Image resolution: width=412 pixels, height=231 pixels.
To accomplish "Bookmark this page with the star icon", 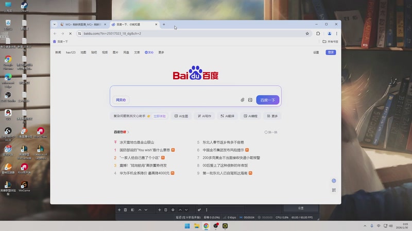I will pos(307,33).
